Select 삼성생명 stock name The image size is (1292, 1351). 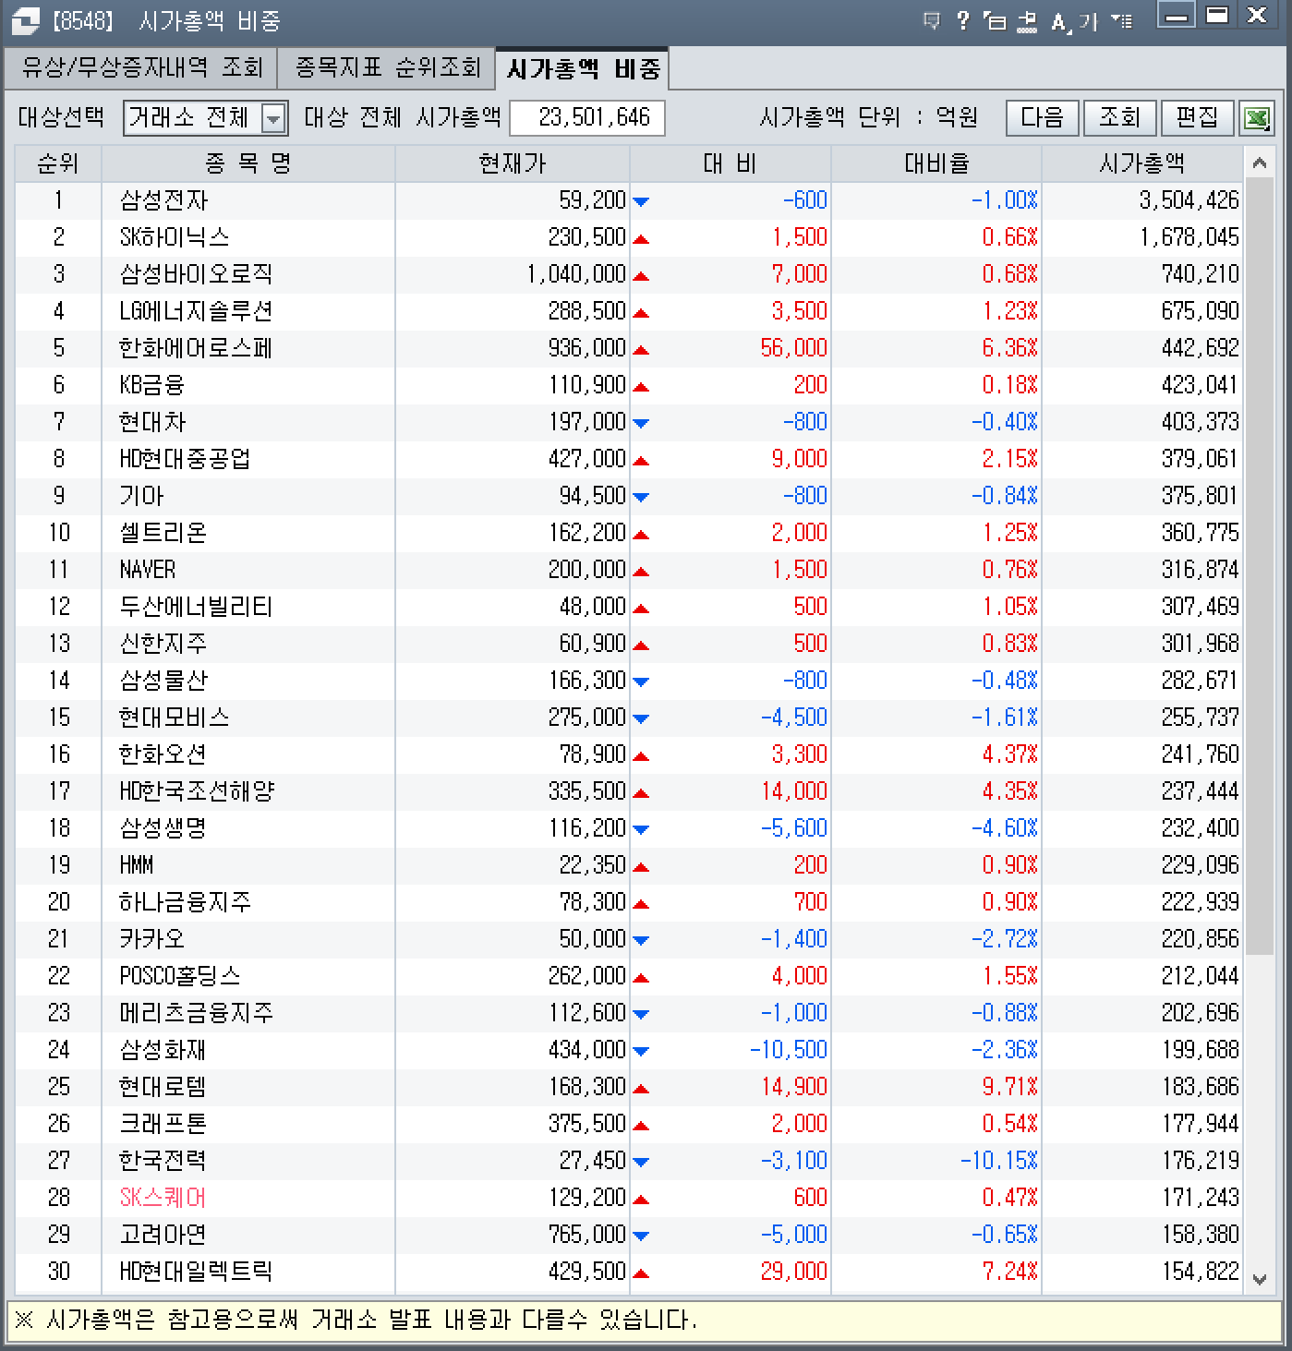tap(163, 828)
